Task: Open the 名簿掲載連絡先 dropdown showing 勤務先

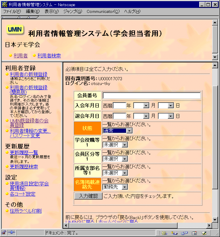Action: point(115,187)
